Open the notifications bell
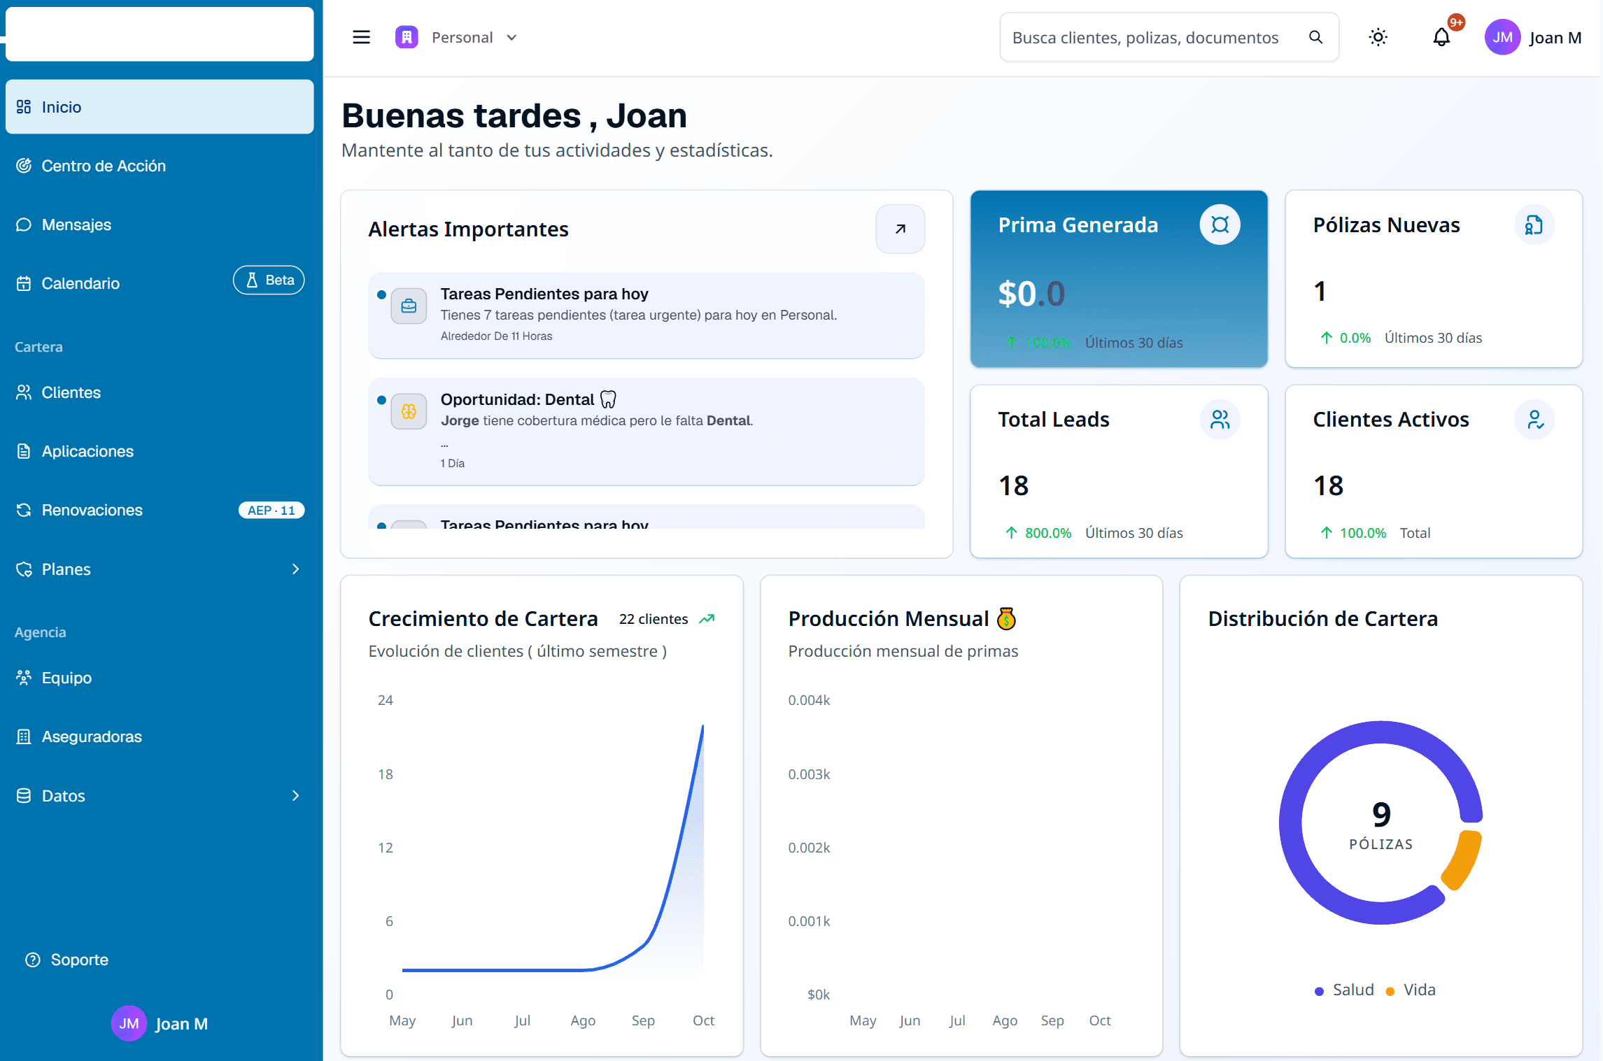The width and height of the screenshot is (1603, 1061). 1441,37
